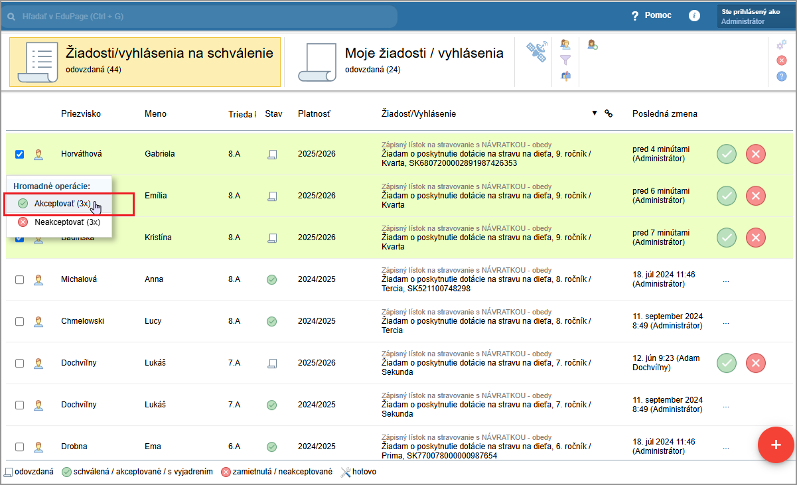This screenshot has height=485, width=797.
Task: Check the Michalová Anna row checkbox
Action: (x=19, y=279)
